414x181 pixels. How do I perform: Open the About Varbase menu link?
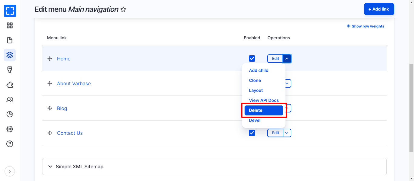[x=74, y=83]
